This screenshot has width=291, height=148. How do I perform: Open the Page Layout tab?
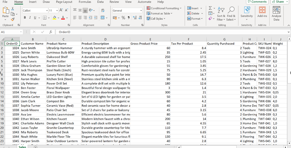coord(64,2)
